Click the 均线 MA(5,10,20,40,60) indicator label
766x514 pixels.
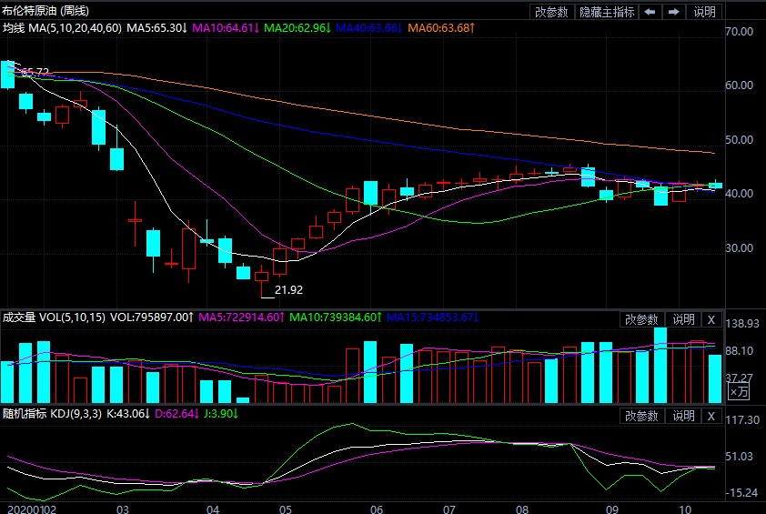tap(61, 29)
